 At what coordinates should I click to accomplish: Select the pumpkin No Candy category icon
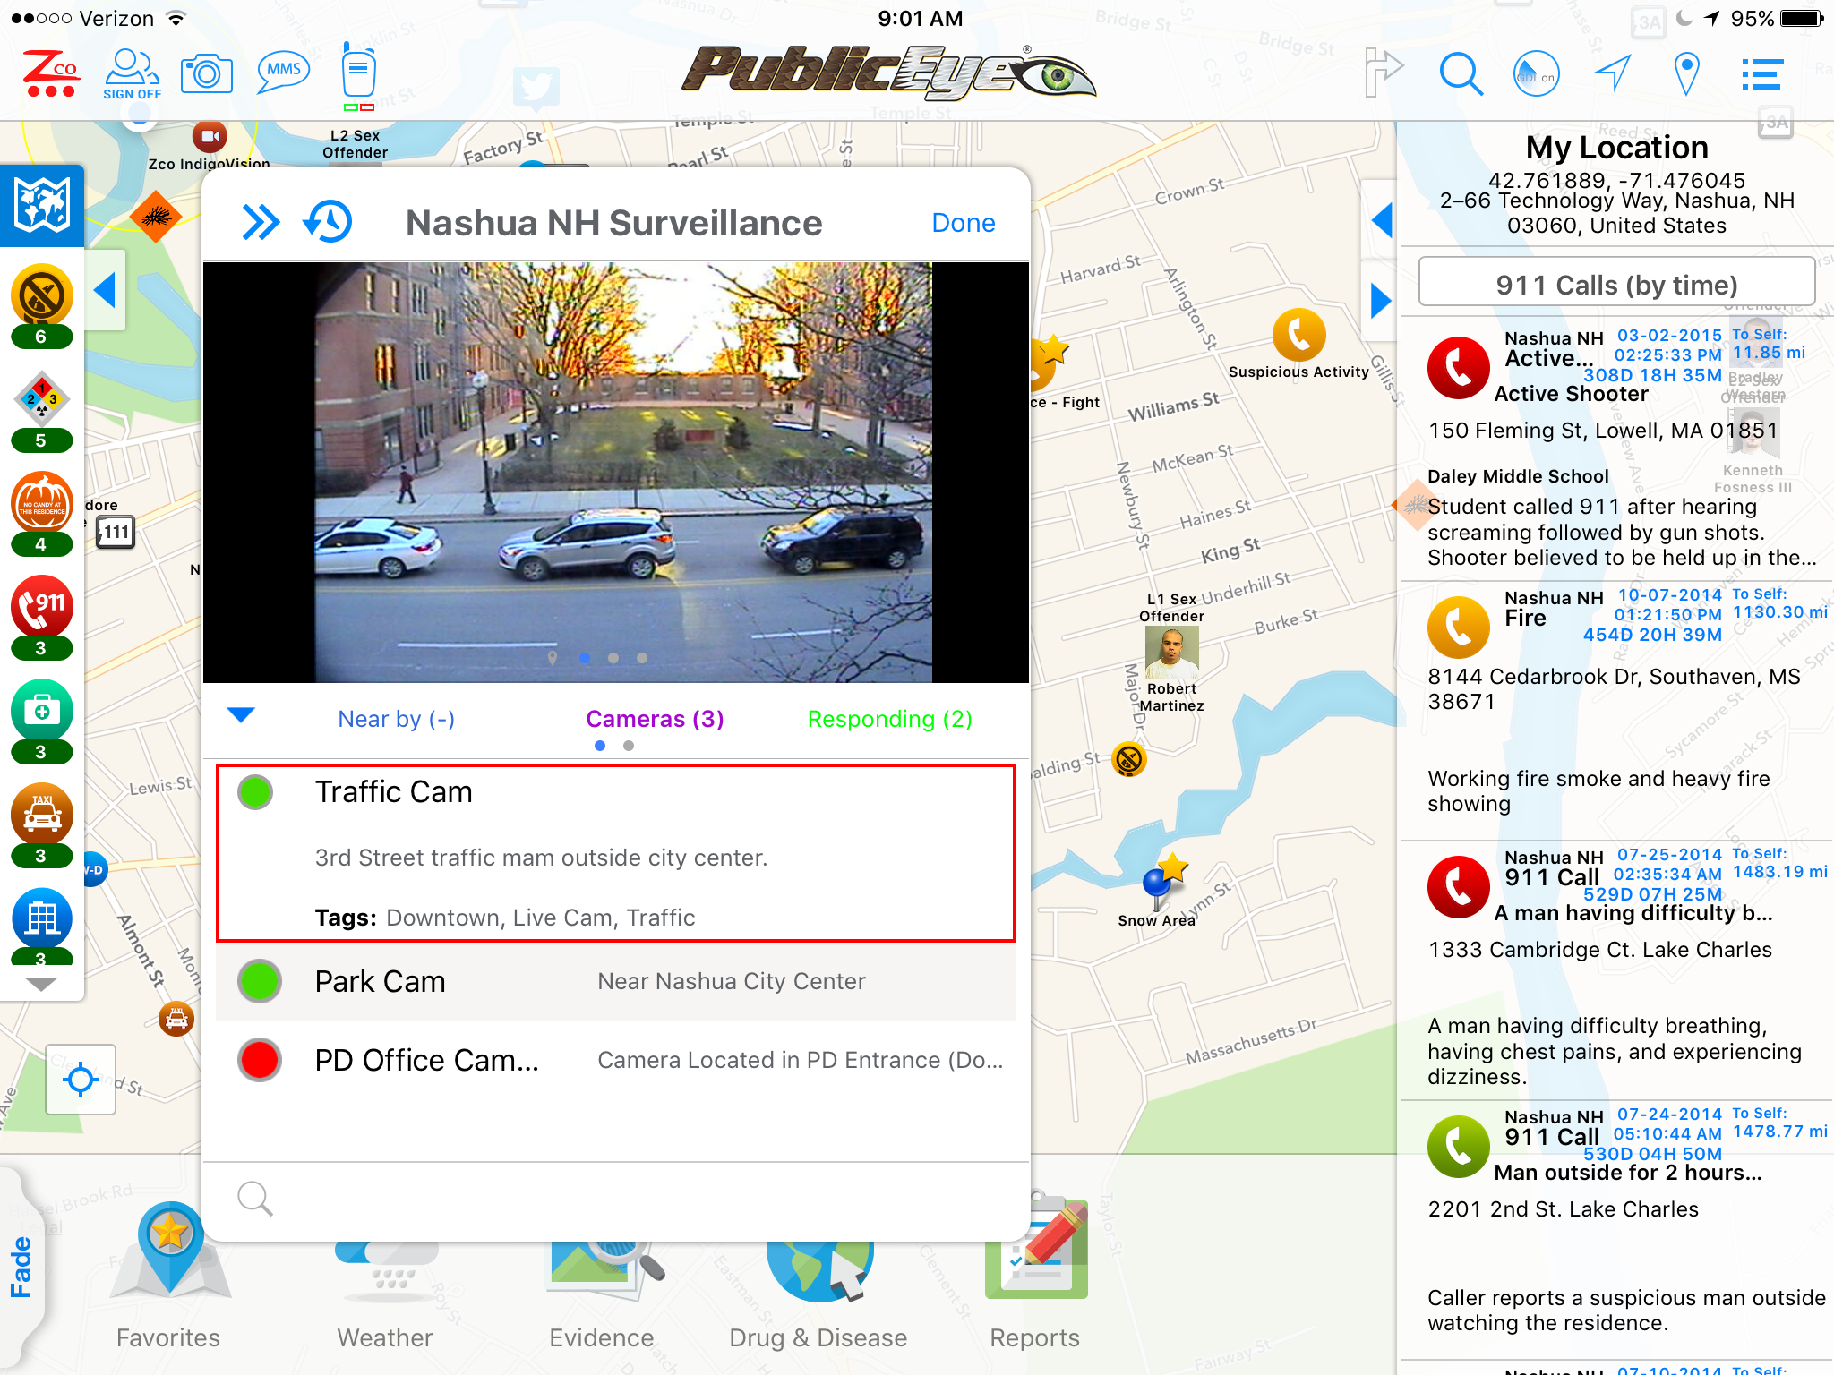[x=41, y=514]
